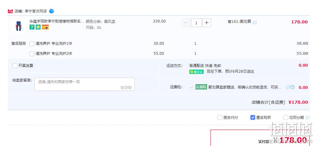
Task: Click the 颜色分类：暴风蓝 text
Action: [x=101, y=21]
